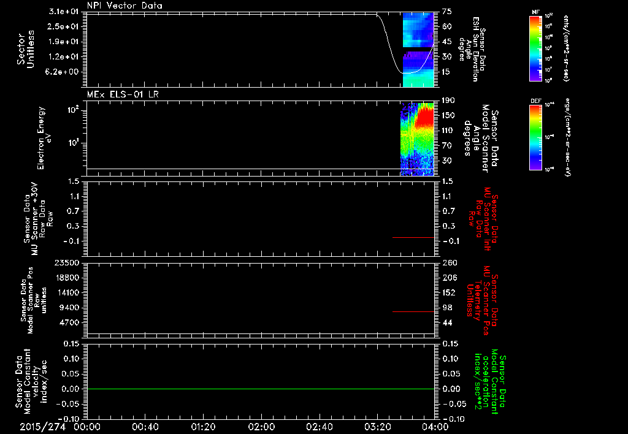Click the "15" sun elevation tick label
The image size is (628, 434).
[x=447, y=72]
